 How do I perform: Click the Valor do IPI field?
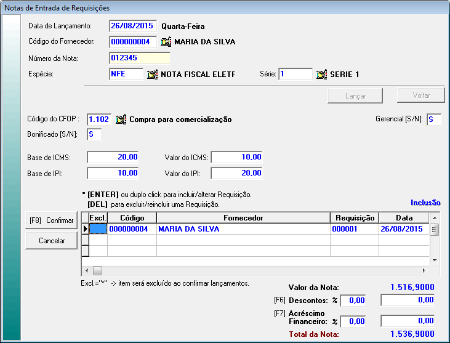point(237,173)
